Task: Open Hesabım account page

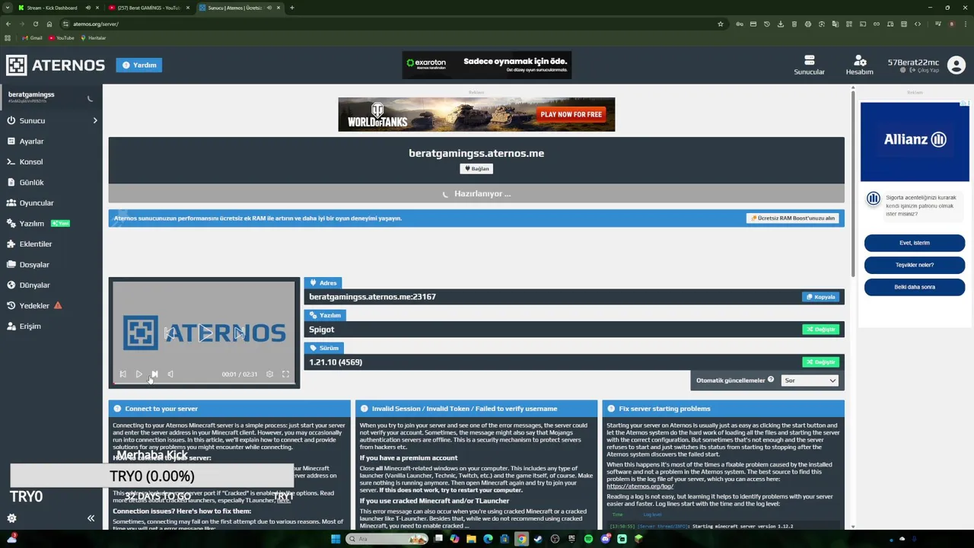Action: point(860,65)
